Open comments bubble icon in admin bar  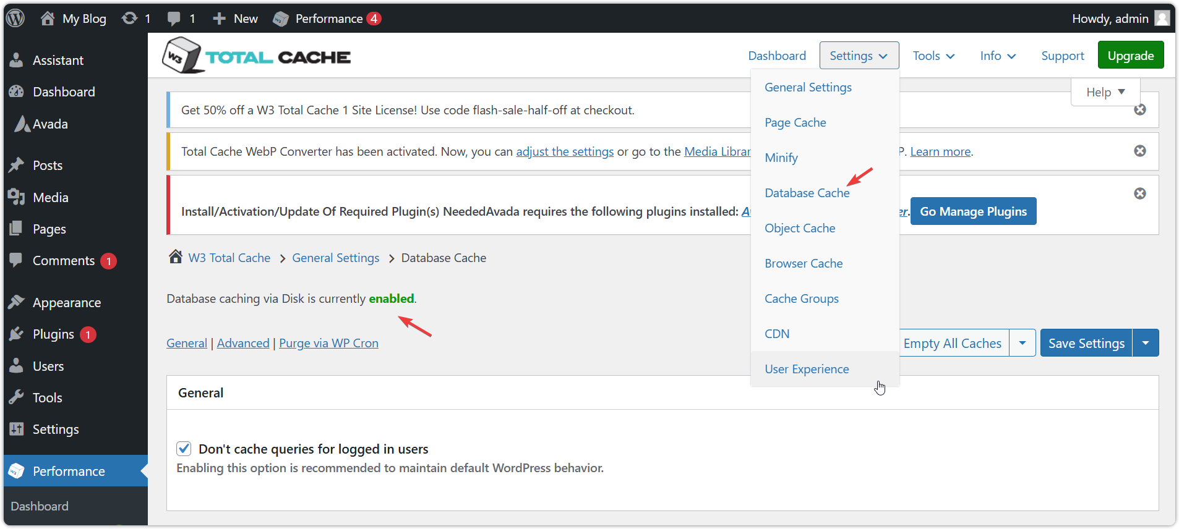[x=174, y=19]
